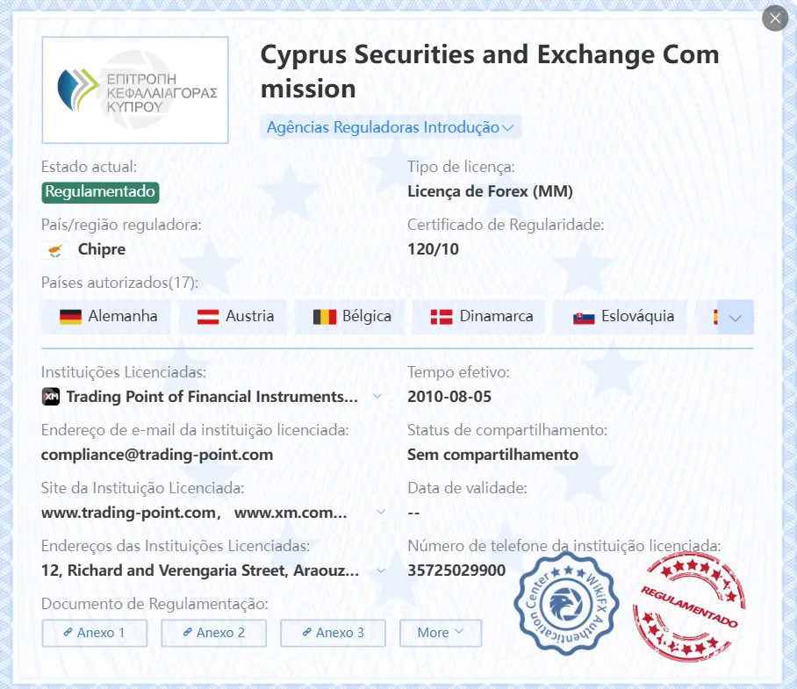Close the regulator details popup
The height and width of the screenshot is (689, 797).
click(x=775, y=18)
